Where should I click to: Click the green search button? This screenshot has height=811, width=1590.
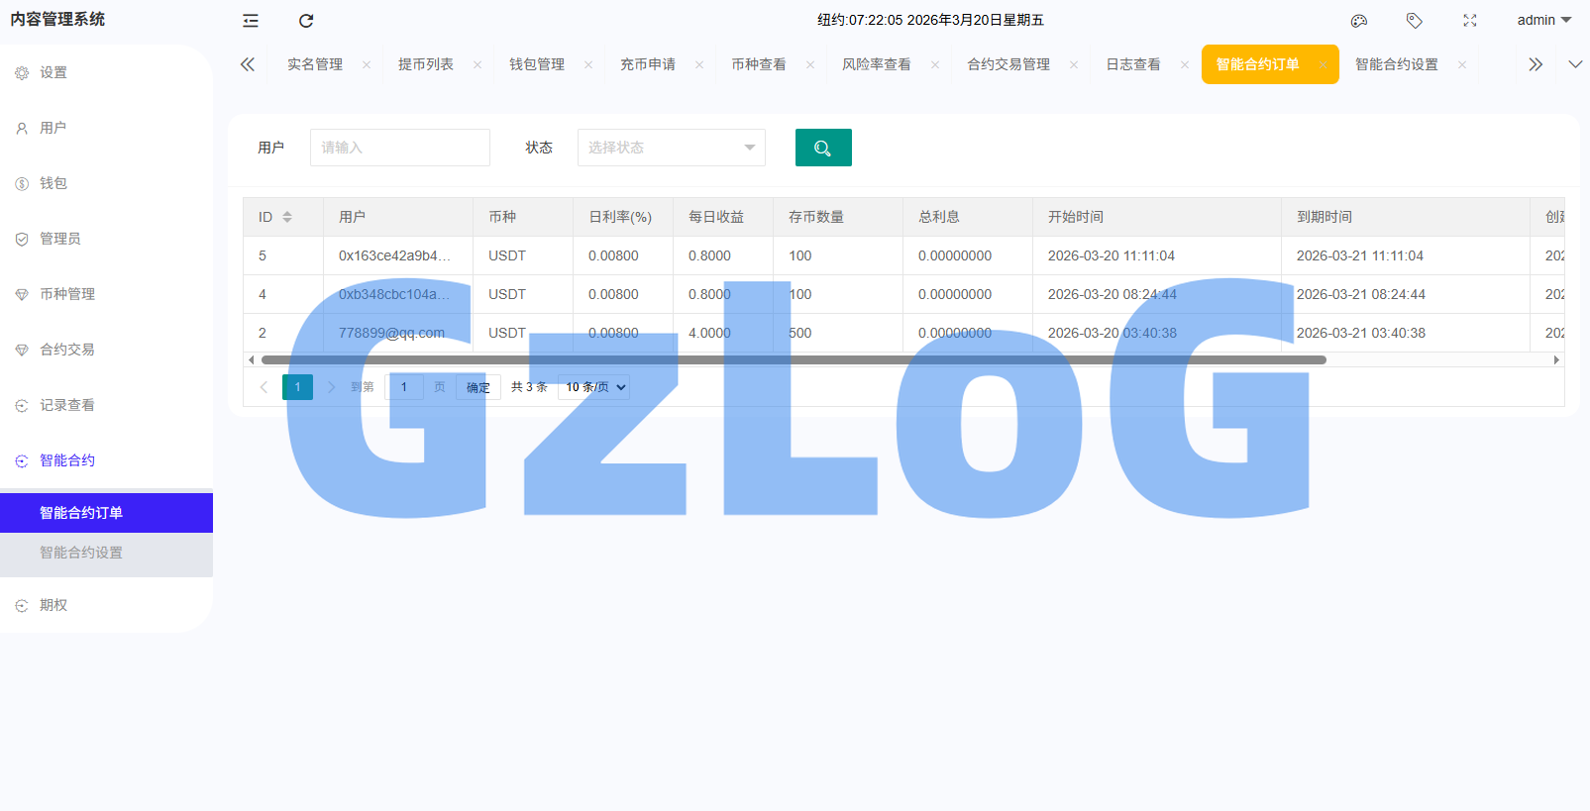[x=823, y=148]
